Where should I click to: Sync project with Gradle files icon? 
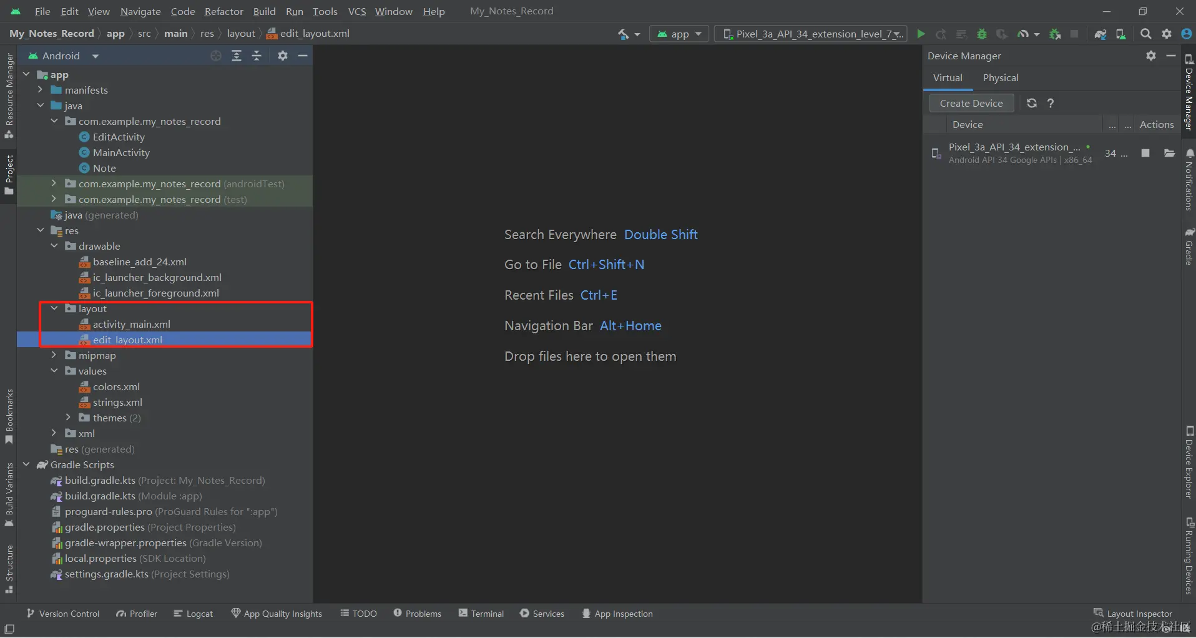(x=1100, y=34)
